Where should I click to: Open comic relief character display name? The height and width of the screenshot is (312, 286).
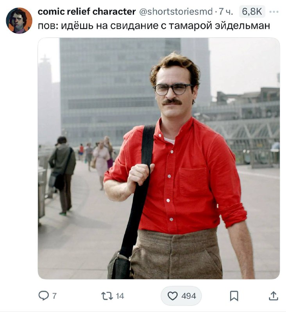pos(87,12)
